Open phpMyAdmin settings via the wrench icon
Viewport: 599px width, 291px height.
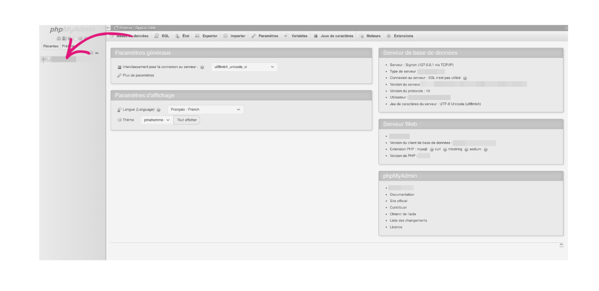pos(80,38)
